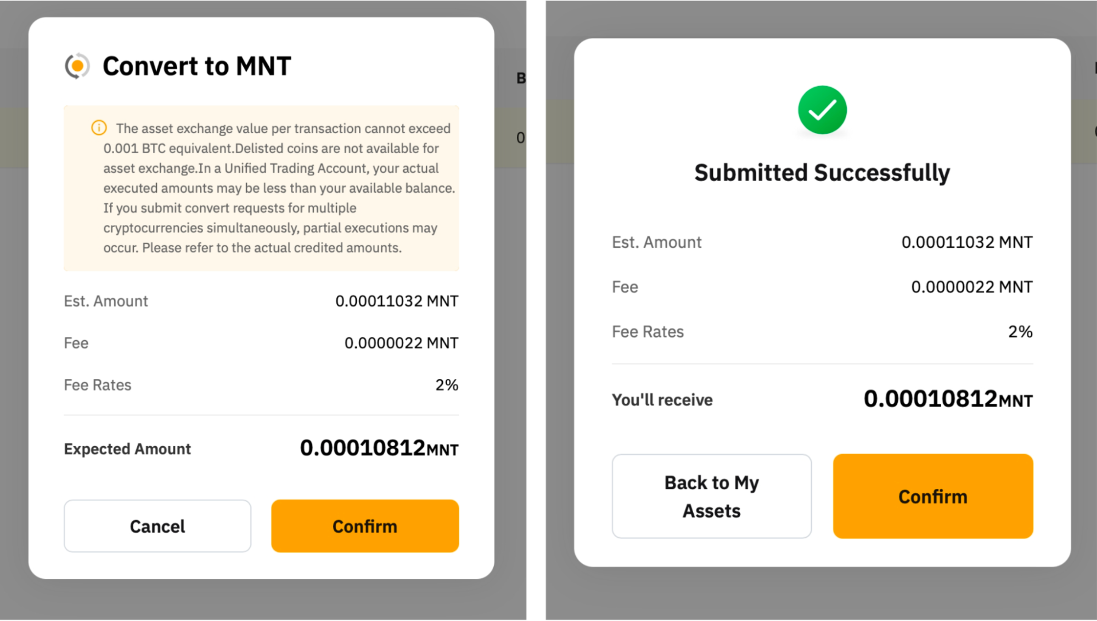Confirm the Convert to MNT dialog
1097x621 pixels.
point(364,526)
